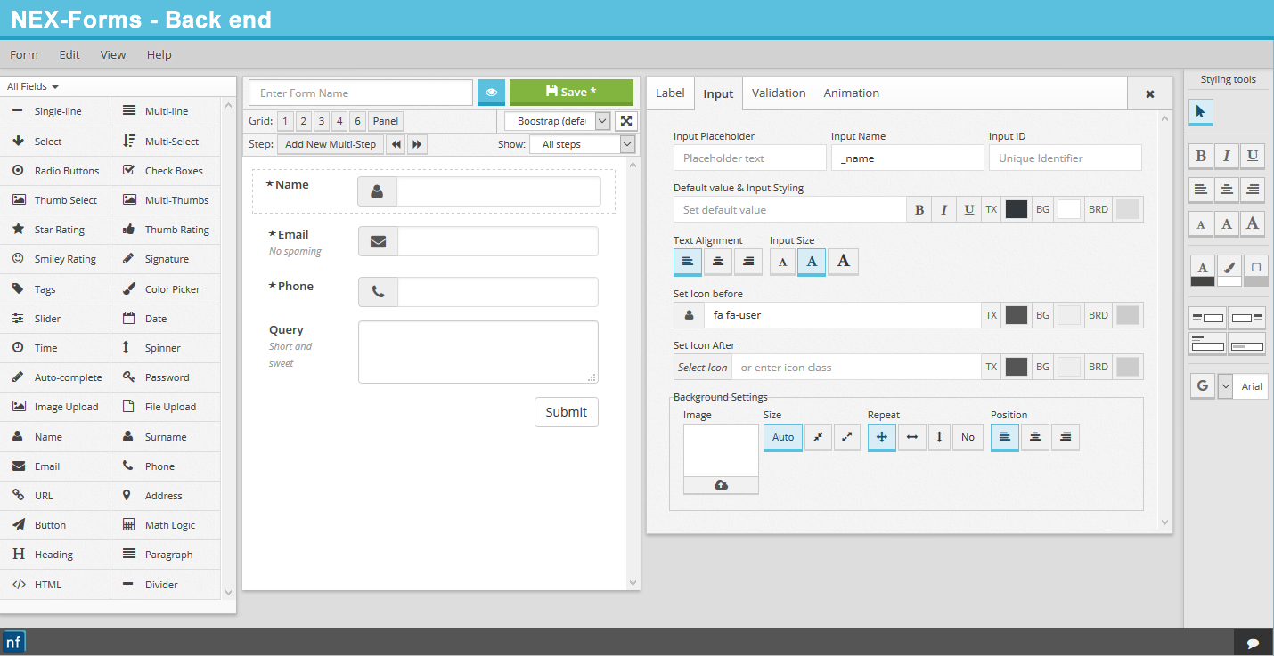
Task: Add a Spinner field to the form
Action: coord(166,348)
